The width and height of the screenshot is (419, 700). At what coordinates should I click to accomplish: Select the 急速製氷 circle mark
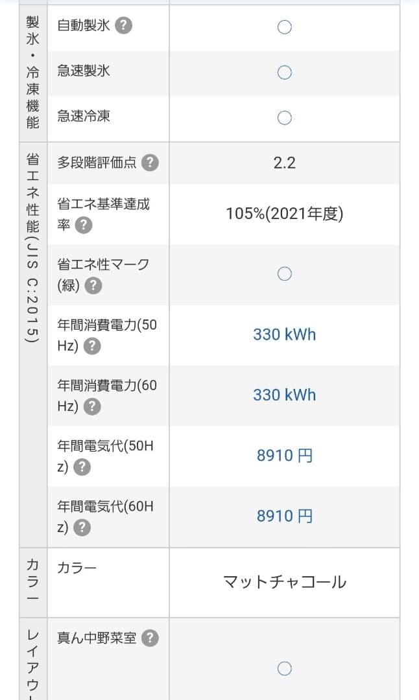point(283,72)
